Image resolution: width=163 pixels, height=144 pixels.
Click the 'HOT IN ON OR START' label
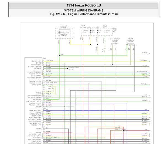click(x=93, y=27)
